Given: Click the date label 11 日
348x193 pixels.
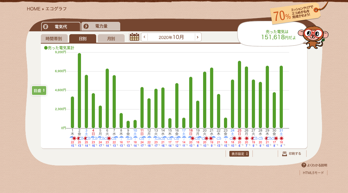Looking at the screenshot, I should pos(142,132).
